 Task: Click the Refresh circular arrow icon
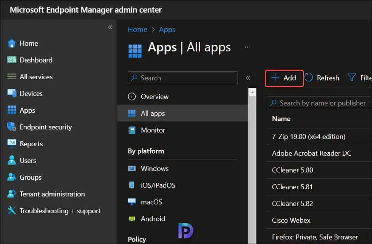(309, 78)
